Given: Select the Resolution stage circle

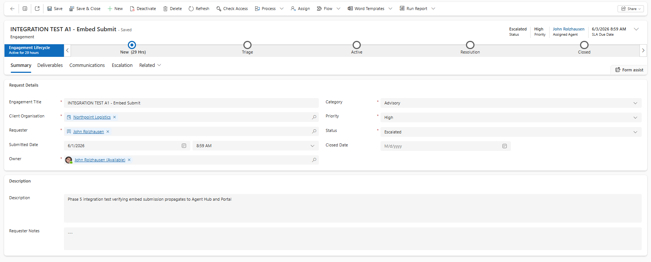Looking at the screenshot, I should click(x=470, y=45).
